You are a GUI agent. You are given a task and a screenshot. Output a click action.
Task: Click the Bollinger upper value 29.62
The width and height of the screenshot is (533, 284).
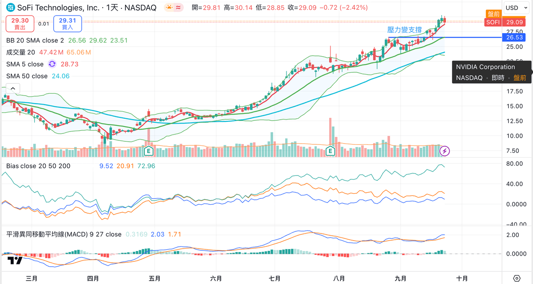click(x=98, y=40)
